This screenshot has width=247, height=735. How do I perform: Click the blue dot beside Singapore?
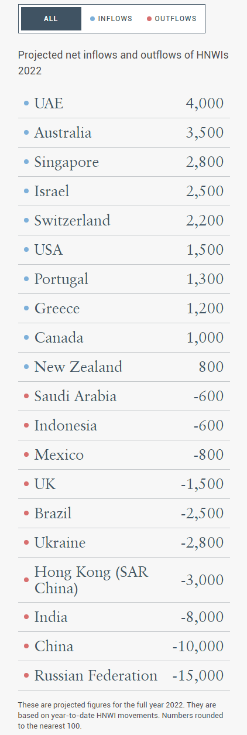coord(26,162)
